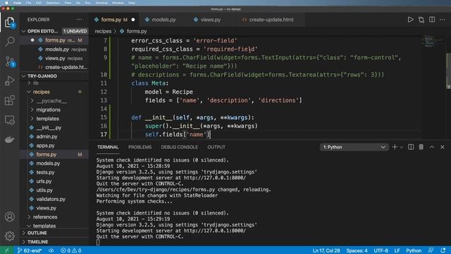Change encoding via UTF-8 status item
Viewport: 451px width, 254px height.
tap(381, 250)
